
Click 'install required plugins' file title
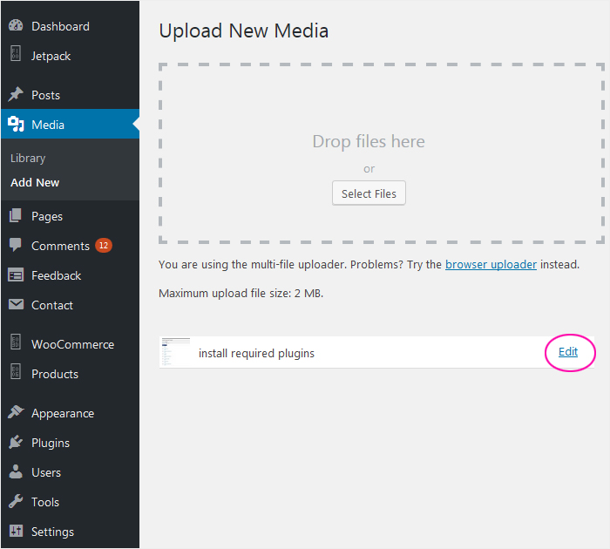coord(256,353)
